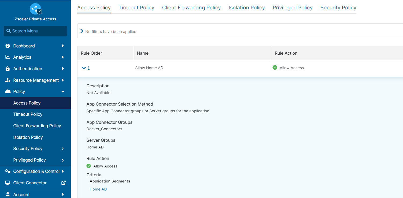
Task: Click the Account user icon
Action: pos(8,194)
